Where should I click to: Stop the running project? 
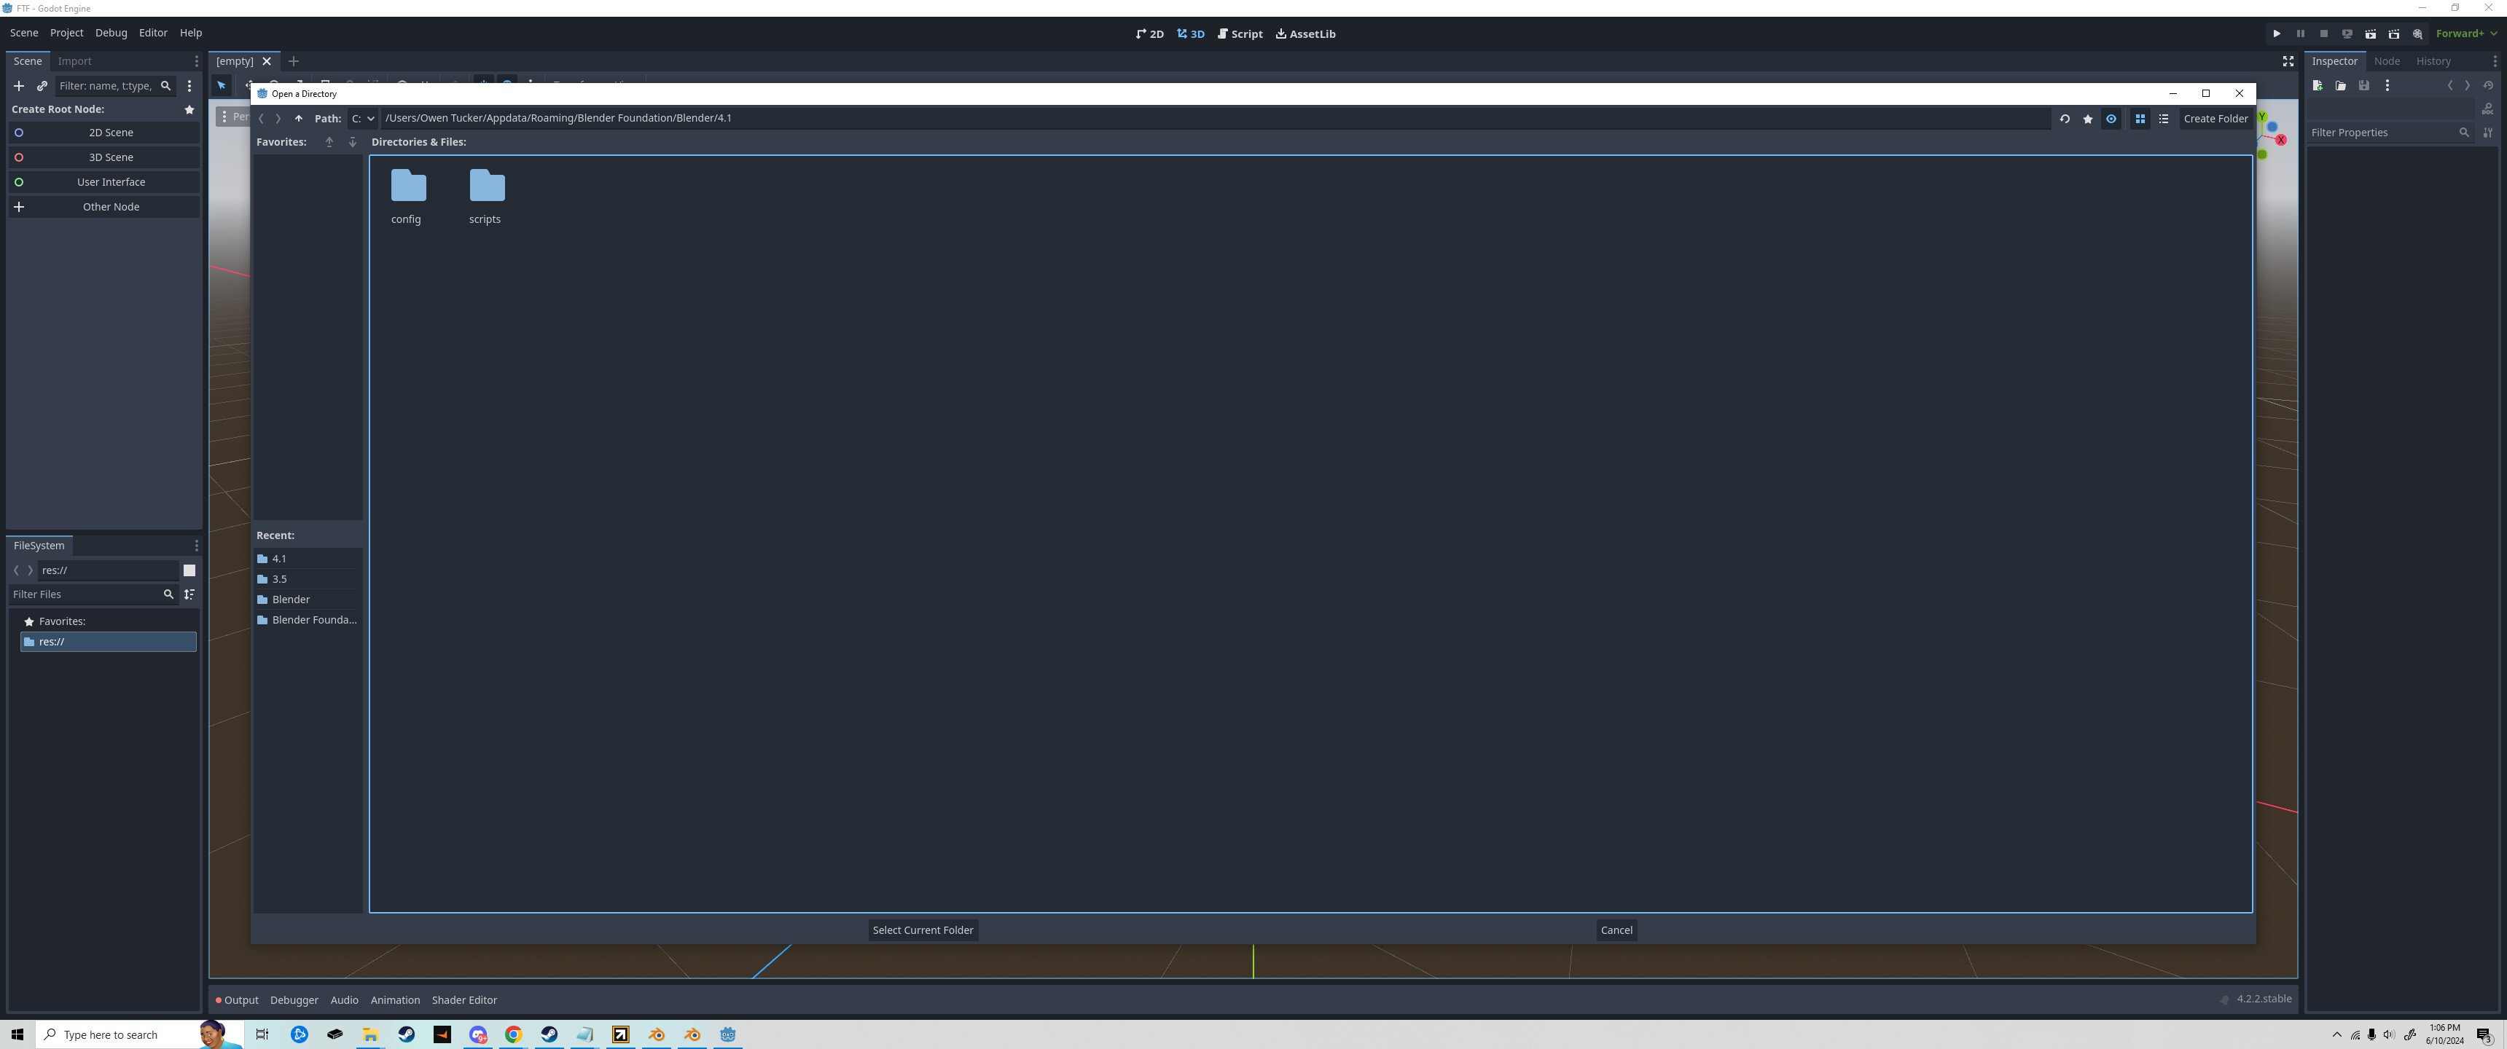click(x=2324, y=34)
